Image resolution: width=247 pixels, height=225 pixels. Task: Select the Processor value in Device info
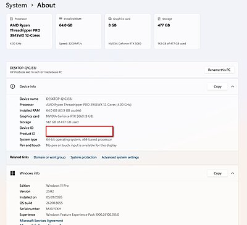tap(89, 105)
